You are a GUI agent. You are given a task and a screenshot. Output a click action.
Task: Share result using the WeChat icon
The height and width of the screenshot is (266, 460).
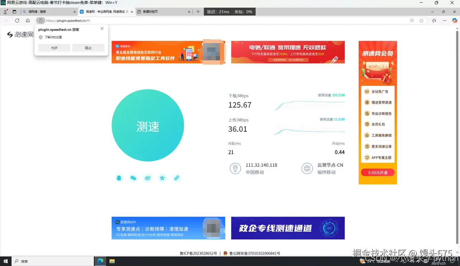[x=133, y=178]
